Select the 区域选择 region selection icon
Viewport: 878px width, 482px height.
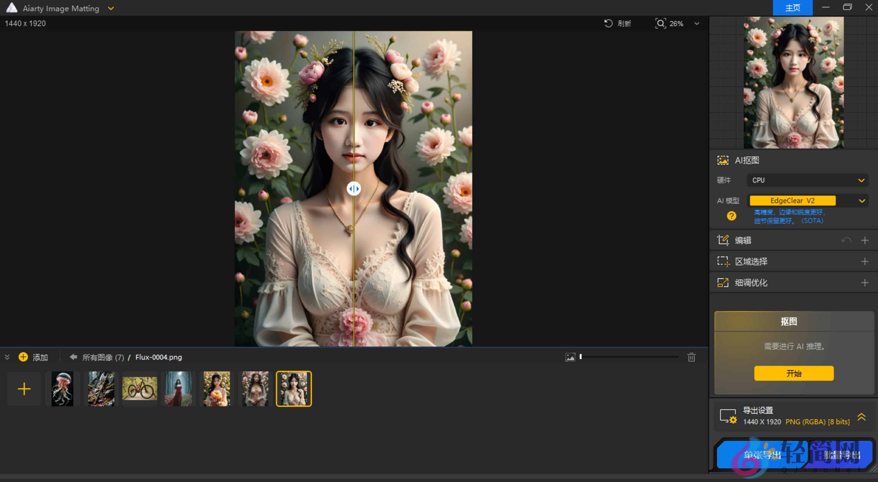(723, 261)
